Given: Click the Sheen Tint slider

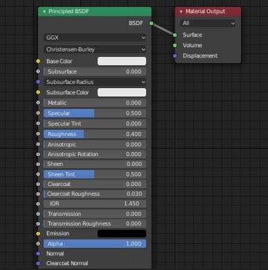Looking at the screenshot, I should [x=95, y=174].
